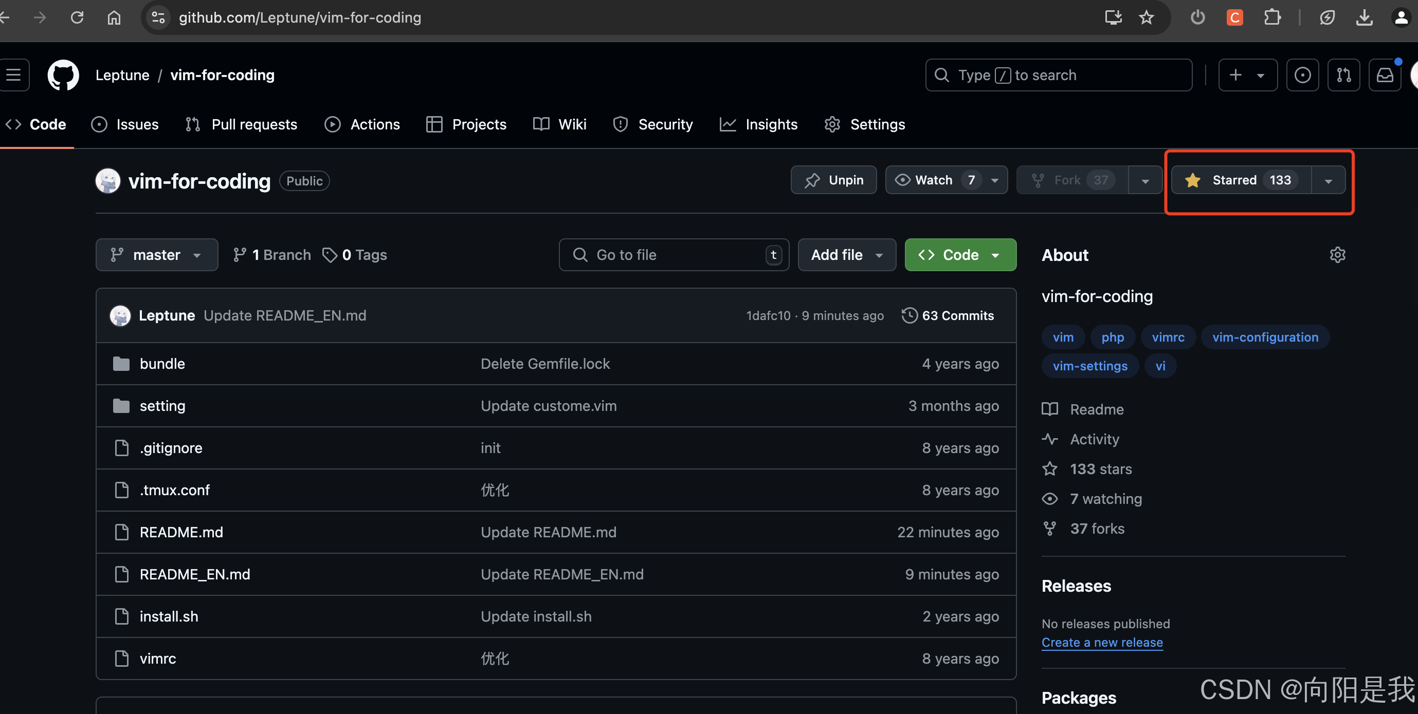
Task: Open the browser downloads icon
Action: point(1364,17)
